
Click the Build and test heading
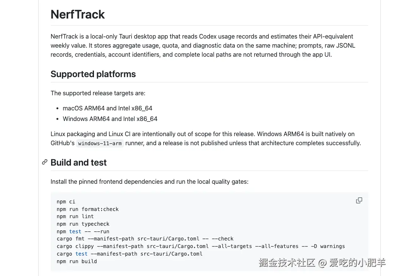[78, 163]
